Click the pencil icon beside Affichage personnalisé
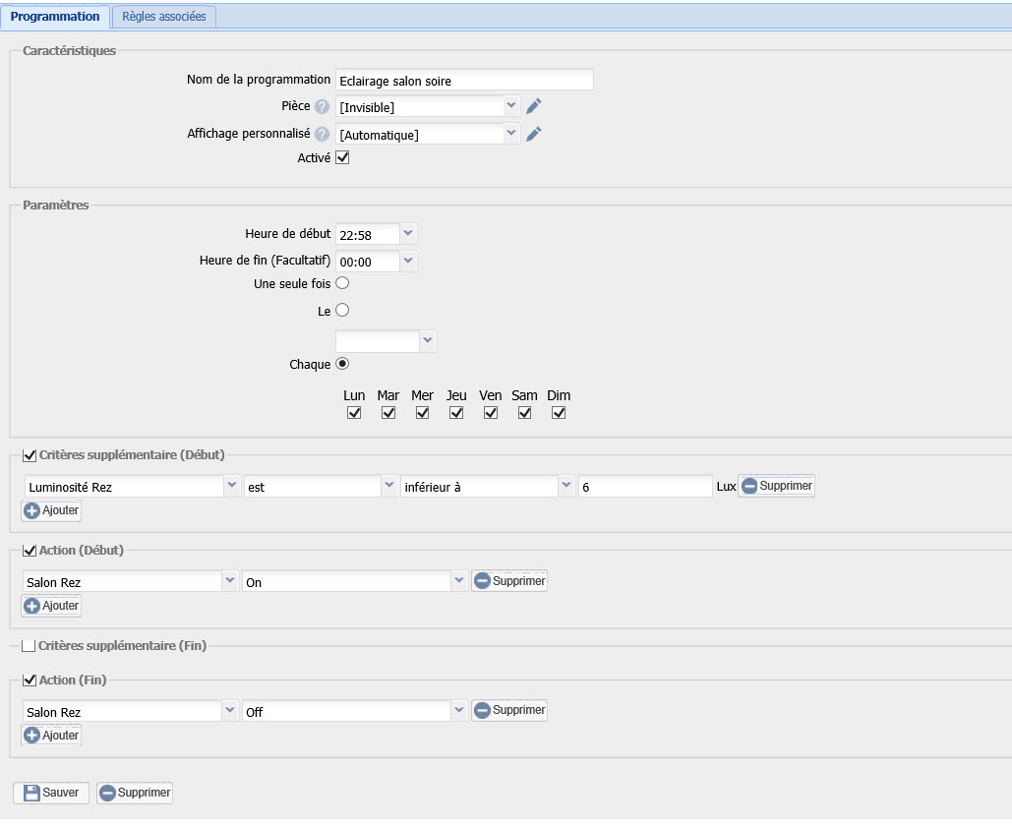This screenshot has width=1012, height=828. pyautogui.click(x=534, y=134)
